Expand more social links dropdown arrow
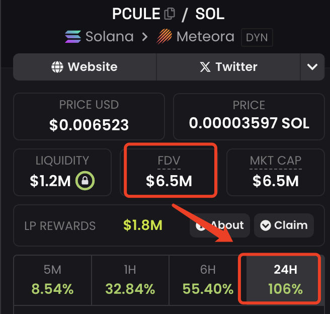Image resolution: width=330 pixels, height=314 pixels. tap(312, 67)
